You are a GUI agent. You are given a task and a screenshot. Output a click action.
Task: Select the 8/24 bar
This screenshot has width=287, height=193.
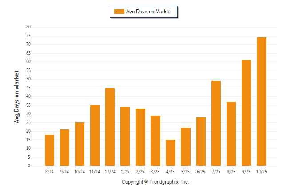tap(49, 150)
